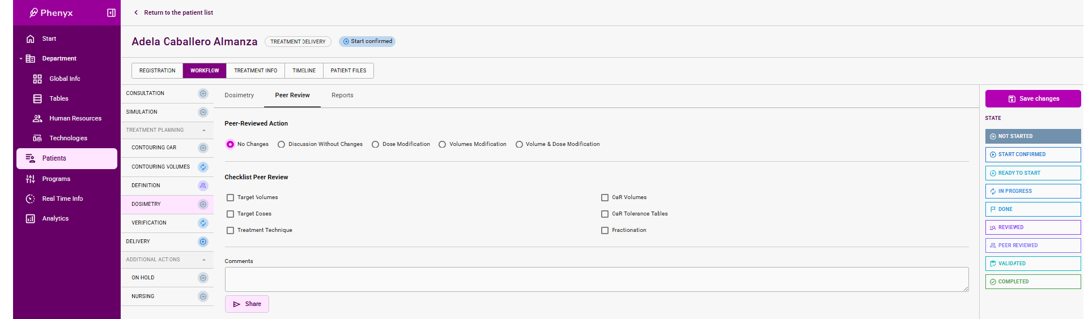The height and width of the screenshot is (319, 1084).
Task: Collapse the Phenyx sidebar panel icon
Action: [111, 13]
